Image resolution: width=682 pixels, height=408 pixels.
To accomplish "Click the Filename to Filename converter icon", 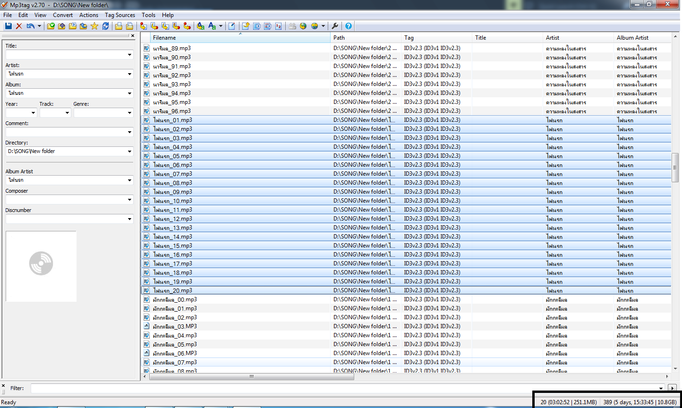I will click(x=165, y=26).
